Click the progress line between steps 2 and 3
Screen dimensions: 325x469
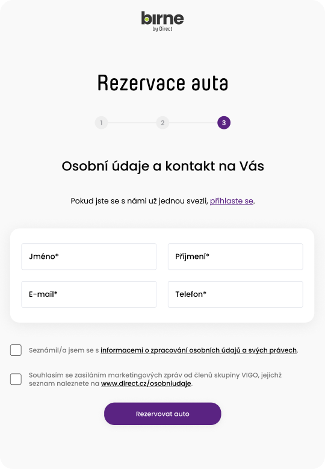(x=193, y=123)
